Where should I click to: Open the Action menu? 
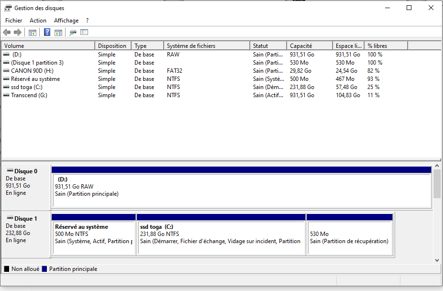click(38, 21)
